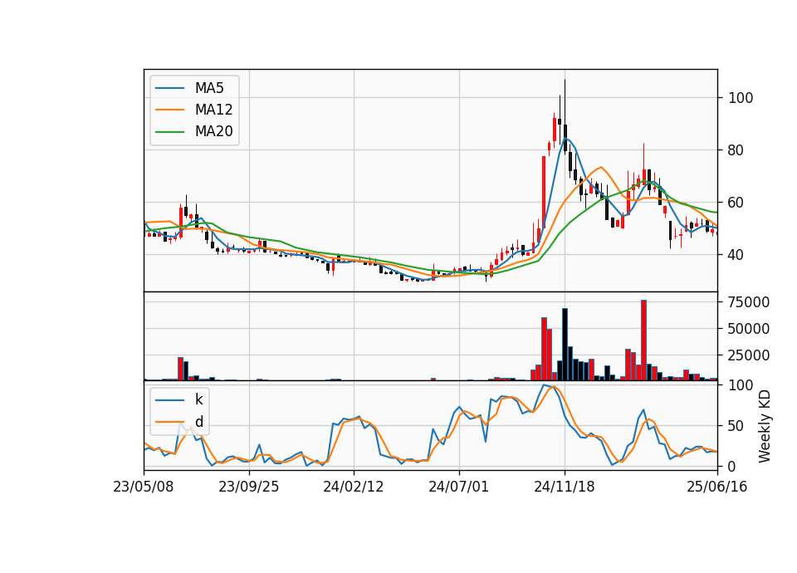The height and width of the screenshot is (573, 797).
Task: Click the Weekly KD axis label
Action: pyautogui.click(x=765, y=427)
